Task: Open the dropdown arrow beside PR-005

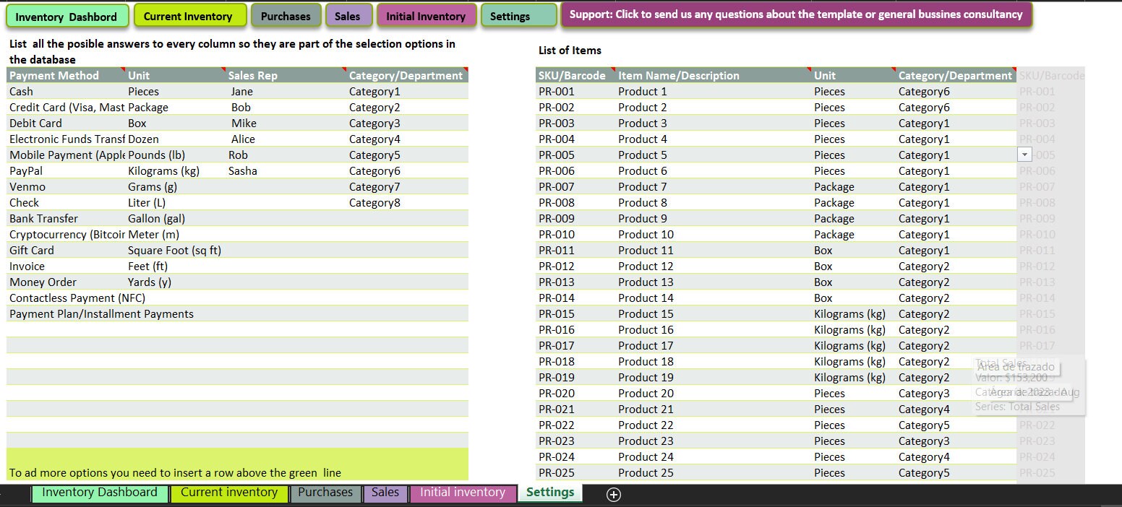Action: [x=1024, y=155]
